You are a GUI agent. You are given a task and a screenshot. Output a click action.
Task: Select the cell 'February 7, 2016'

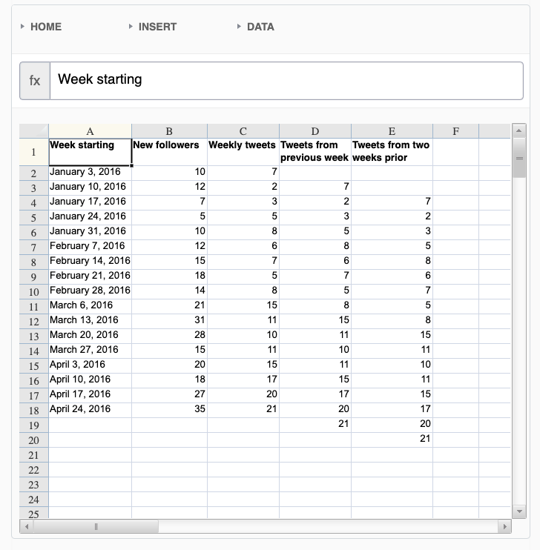click(90, 248)
